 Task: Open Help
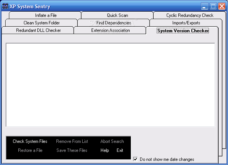coord(105,150)
